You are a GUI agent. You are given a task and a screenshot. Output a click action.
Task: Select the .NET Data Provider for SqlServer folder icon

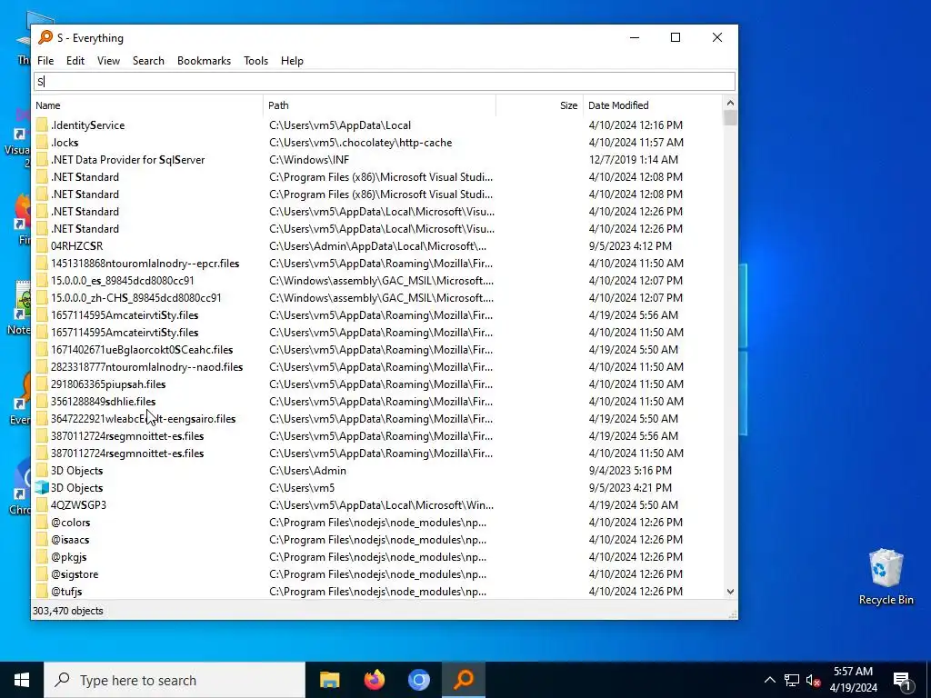(42, 160)
